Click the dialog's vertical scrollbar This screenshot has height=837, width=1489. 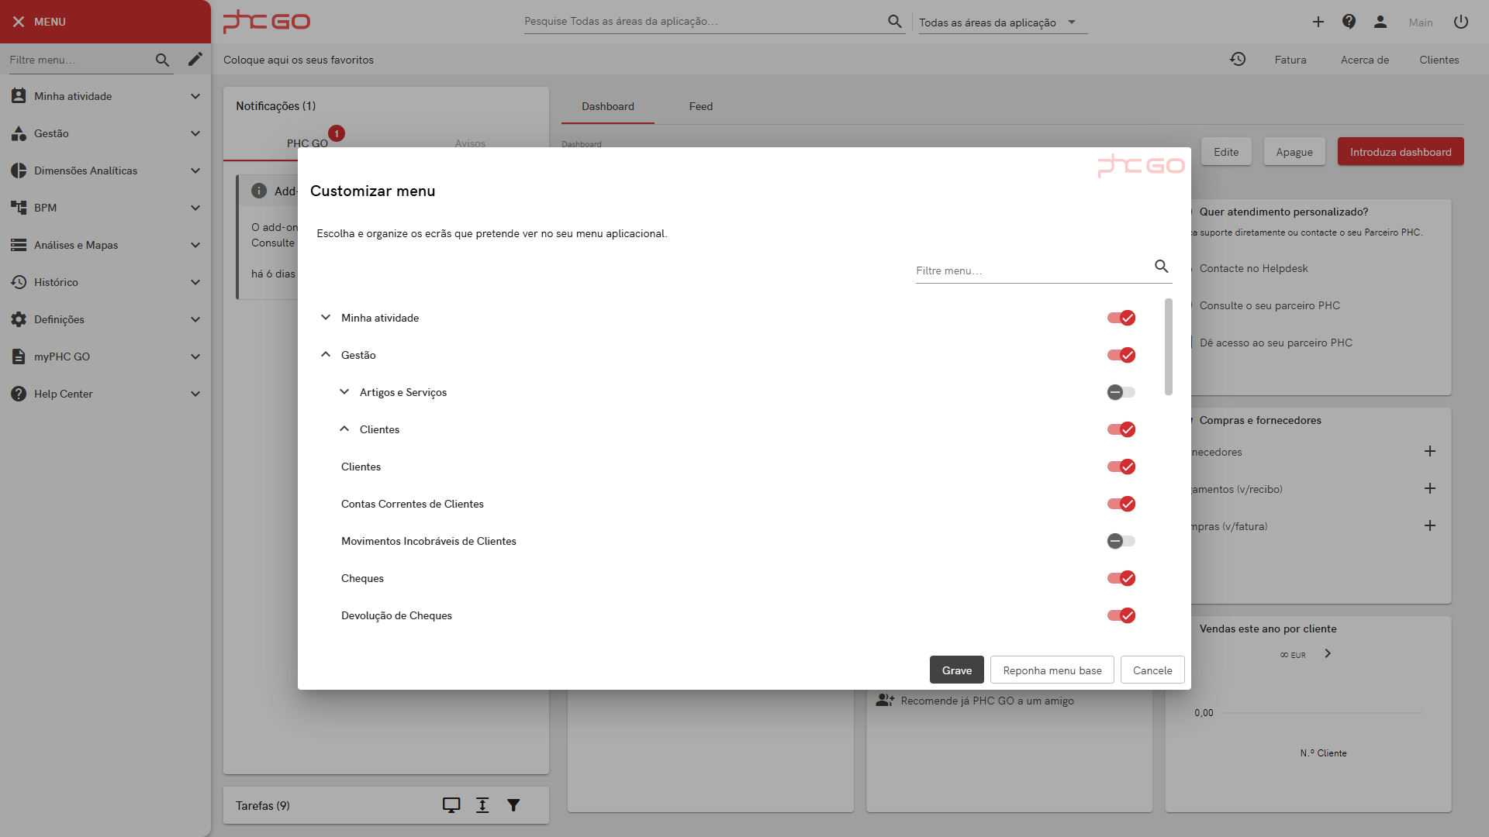pyautogui.click(x=1168, y=347)
